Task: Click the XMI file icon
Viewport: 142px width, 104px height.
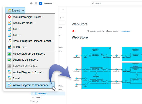Action: [9, 29]
